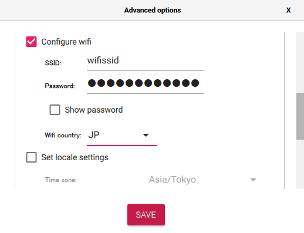The height and width of the screenshot is (233, 304).
Task: Click scrollbar track below the thumb
Action: [300, 164]
